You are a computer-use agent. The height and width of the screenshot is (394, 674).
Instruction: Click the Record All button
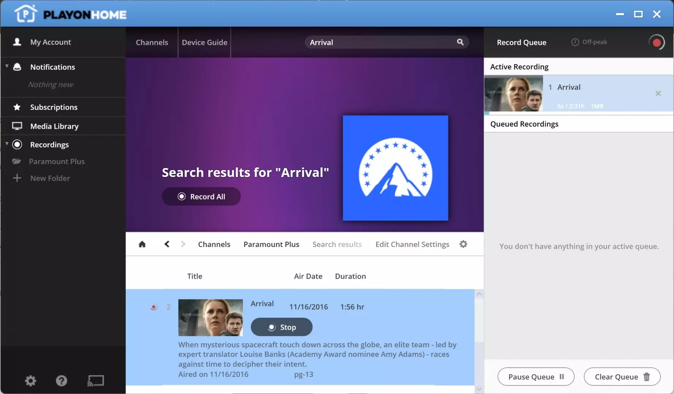tap(201, 196)
